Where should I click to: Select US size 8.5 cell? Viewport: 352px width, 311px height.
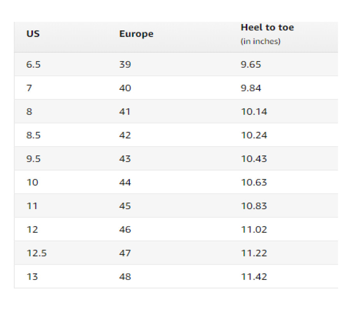(33, 135)
